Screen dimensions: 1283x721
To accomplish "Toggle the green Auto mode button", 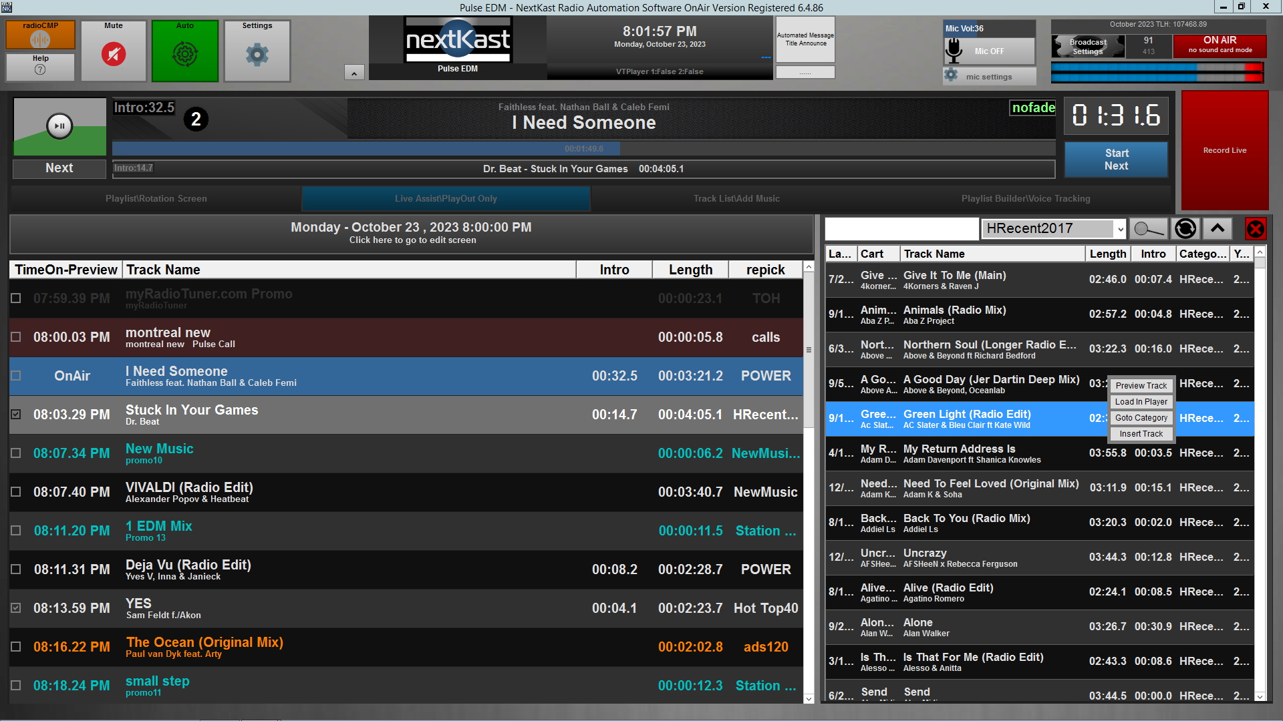I will (185, 55).
